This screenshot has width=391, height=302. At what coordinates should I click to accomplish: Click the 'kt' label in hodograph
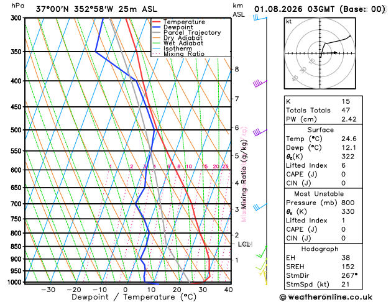[x=289, y=22]
